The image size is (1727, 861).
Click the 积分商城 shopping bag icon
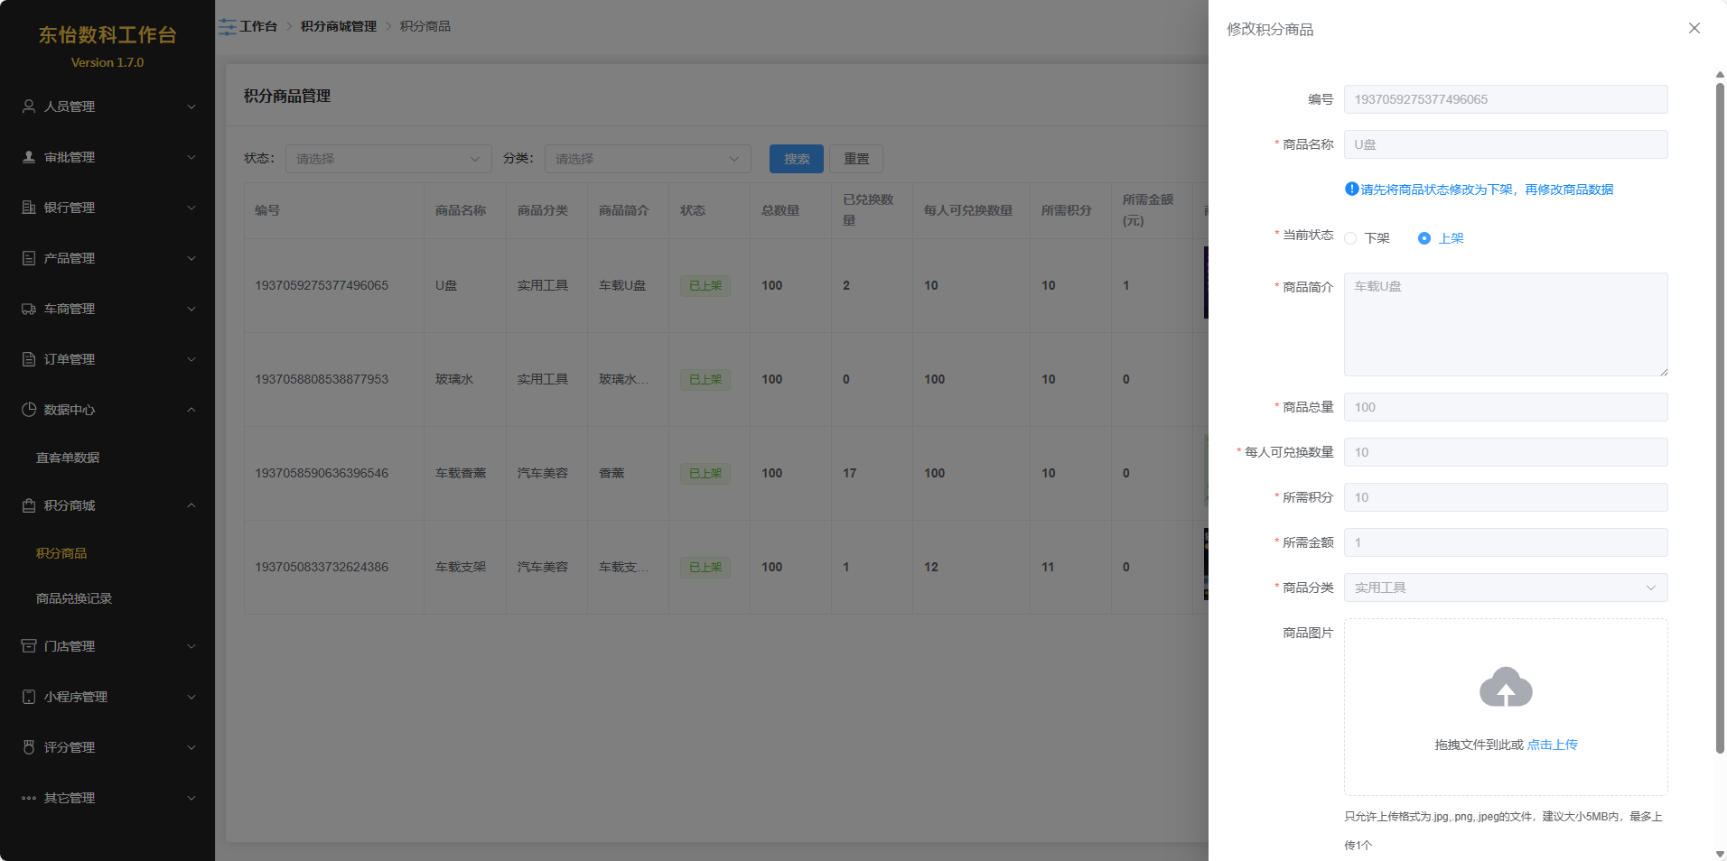tap(29, 505)
